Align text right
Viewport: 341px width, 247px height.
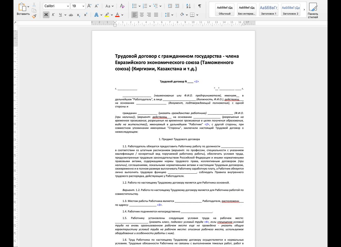149,15
